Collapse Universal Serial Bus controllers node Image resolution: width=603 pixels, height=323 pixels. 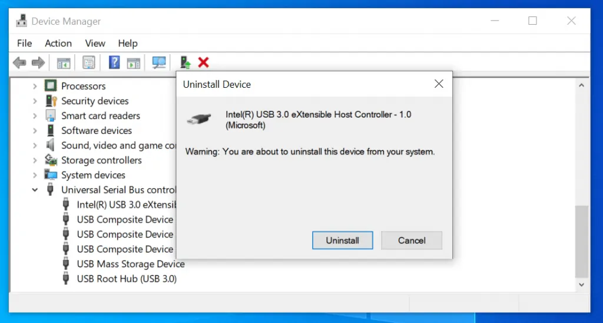[x=35, y=190]
